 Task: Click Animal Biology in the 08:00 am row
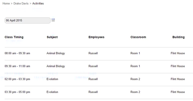point(56,53)
